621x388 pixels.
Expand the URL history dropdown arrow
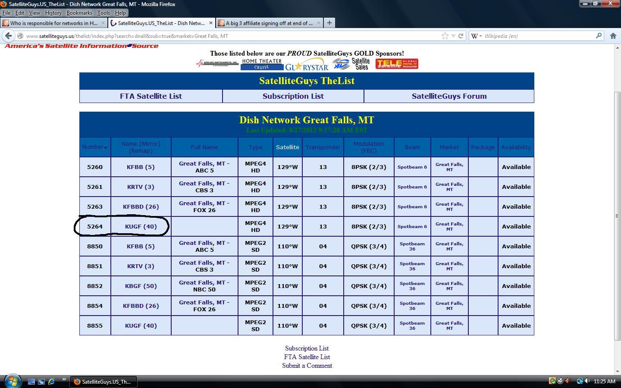(453, 36)
